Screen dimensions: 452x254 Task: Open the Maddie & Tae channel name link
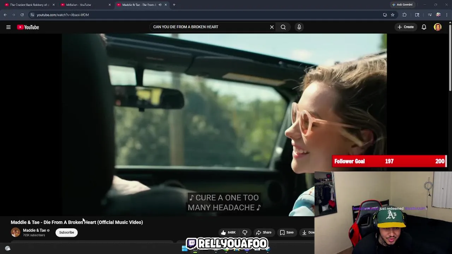tap(34, 230)
